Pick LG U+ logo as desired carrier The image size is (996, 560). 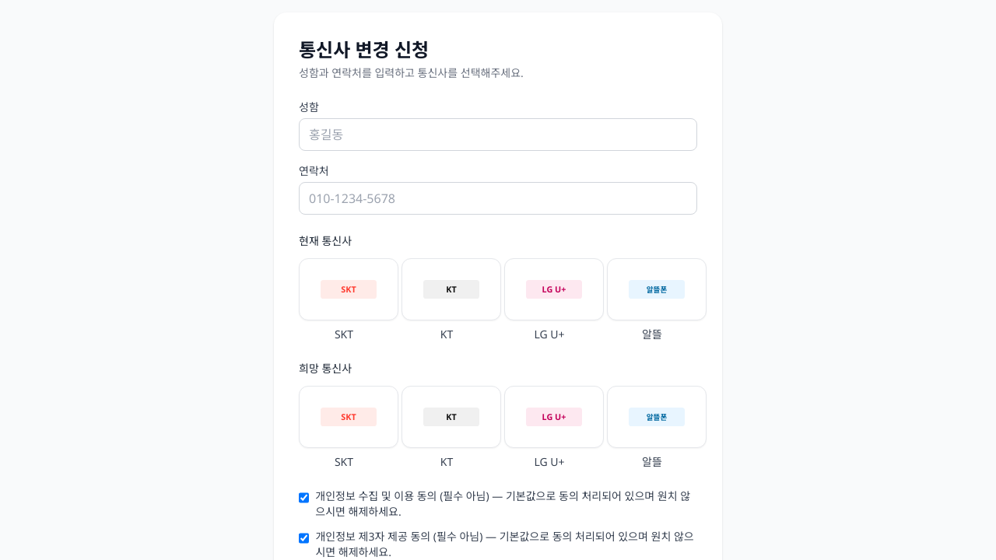554,417
